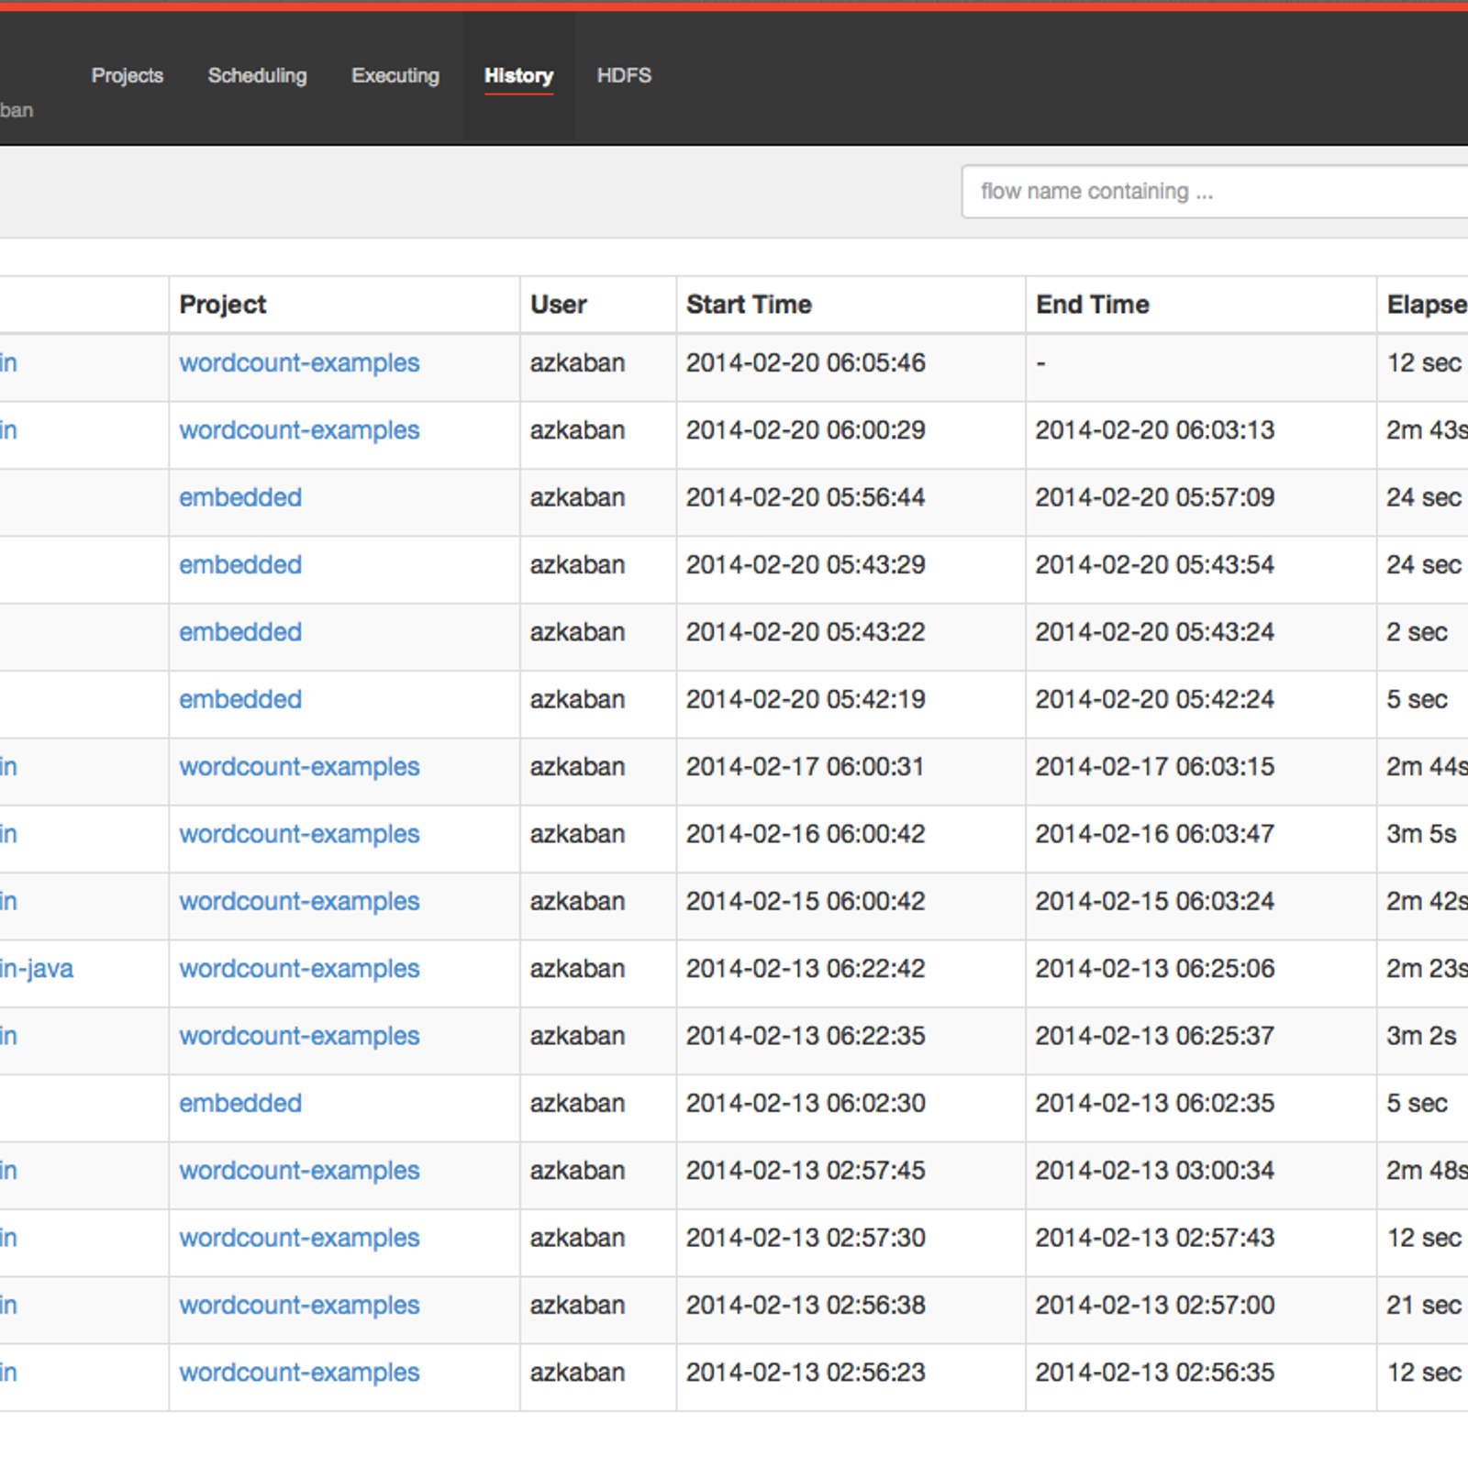Open the HDFS tab
Image resolution: width=1468 pixels, height=1468 pixels.
pos(624,75)
